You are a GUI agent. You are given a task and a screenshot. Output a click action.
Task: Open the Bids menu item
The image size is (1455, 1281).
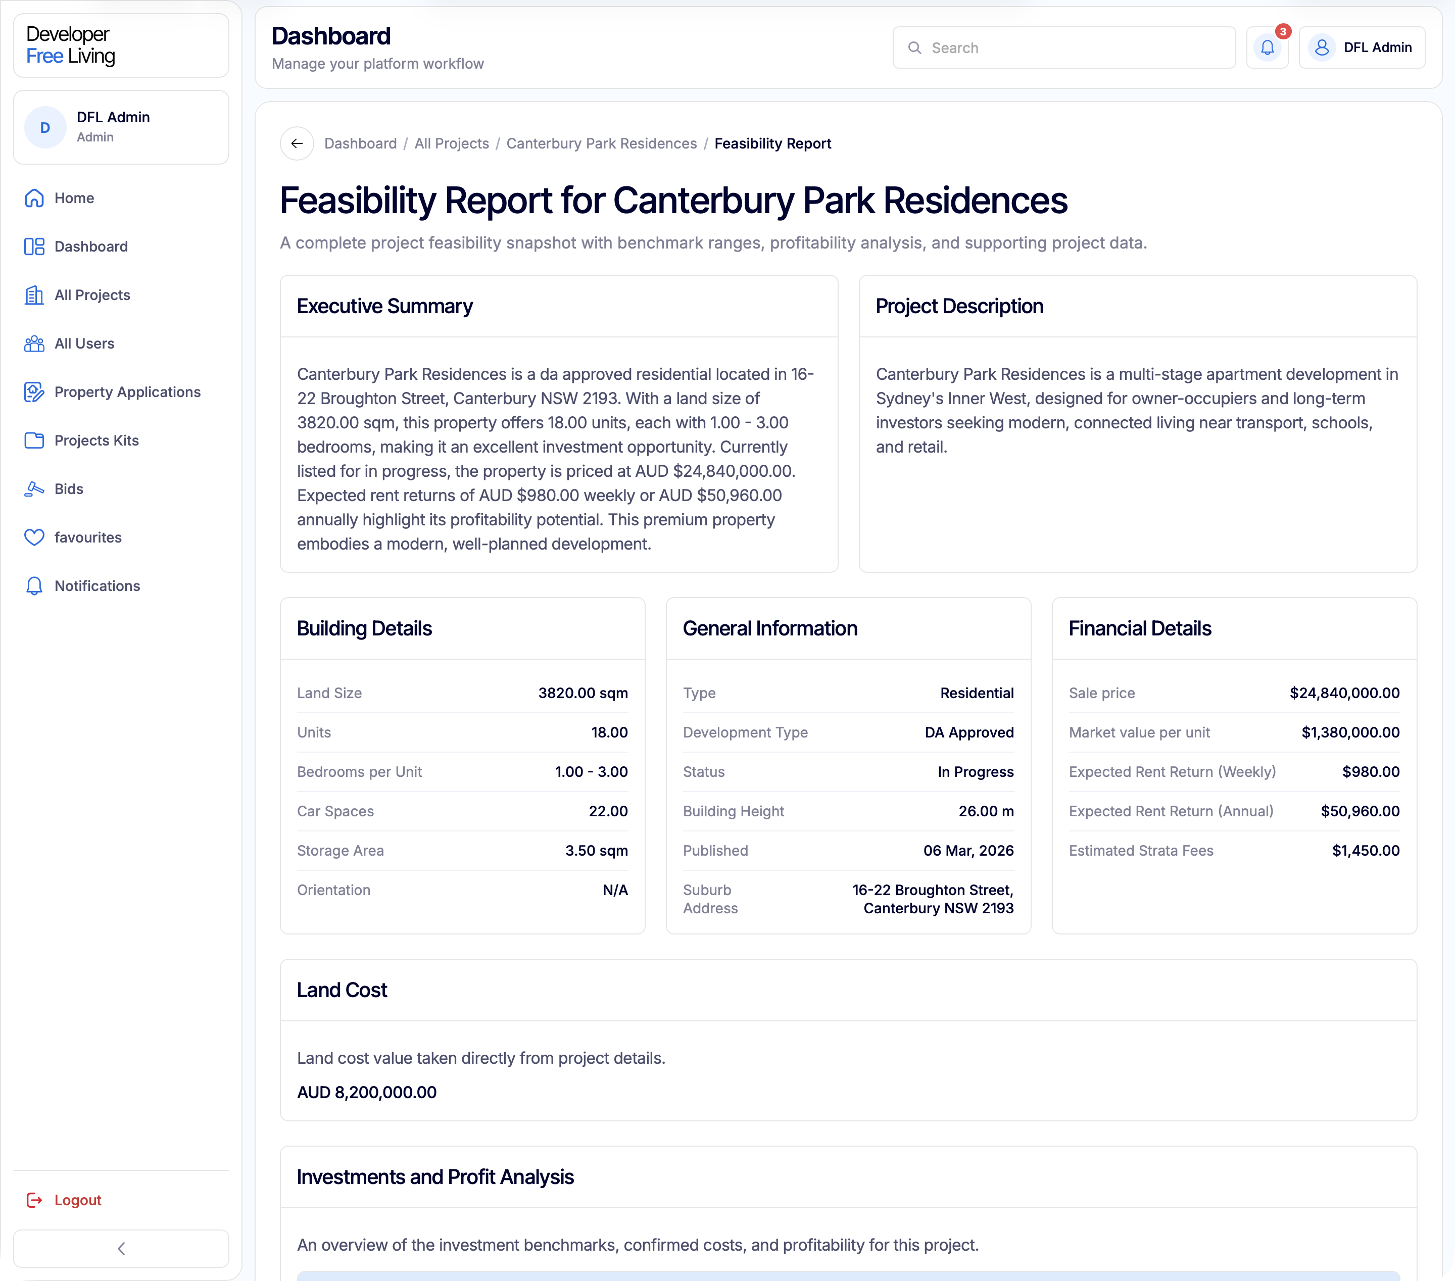(x=121, y=489)
